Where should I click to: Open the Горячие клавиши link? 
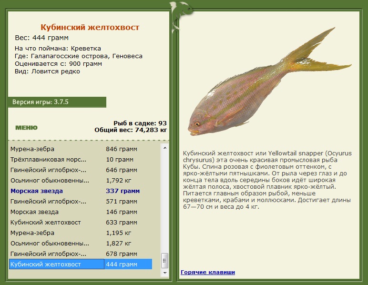click(x=208, y=272)
